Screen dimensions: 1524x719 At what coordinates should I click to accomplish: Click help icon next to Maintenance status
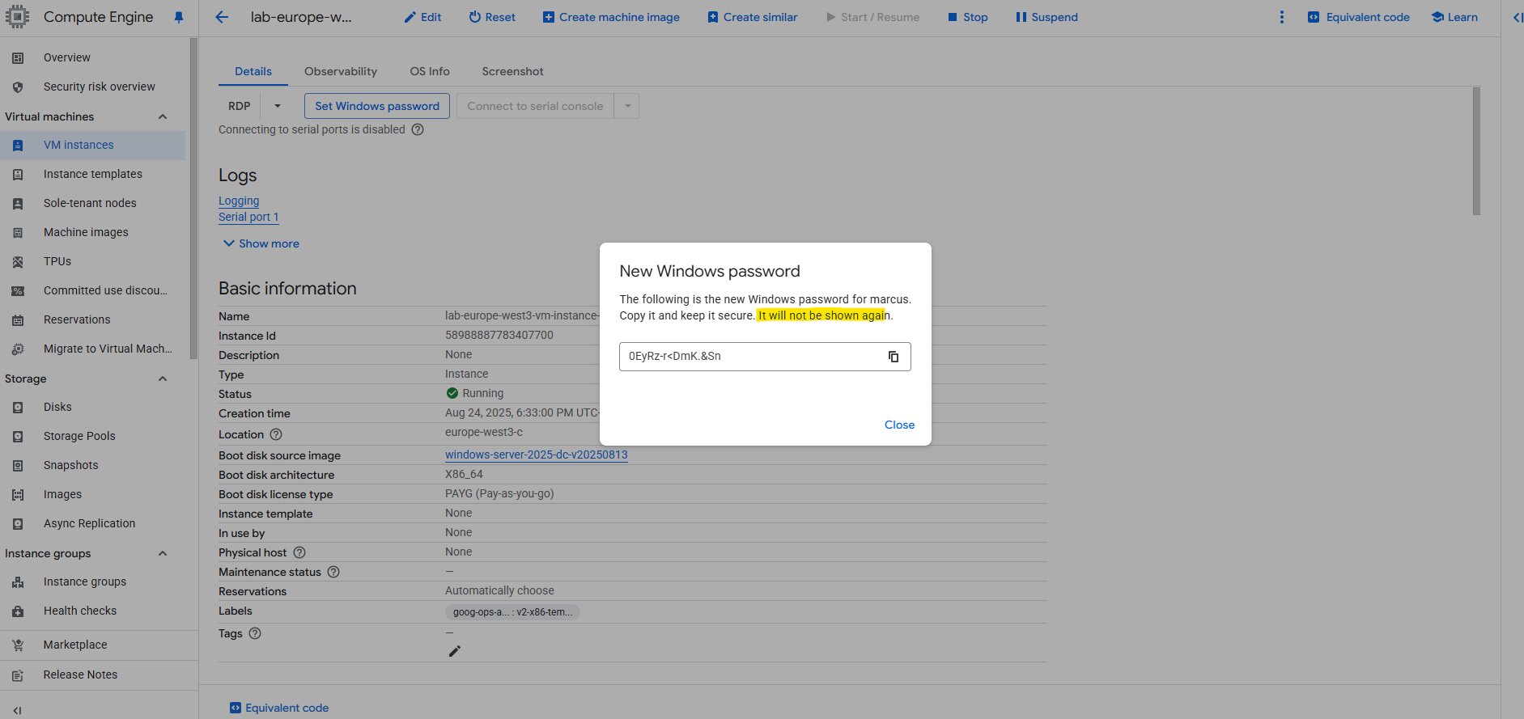(x=333, y=572)
